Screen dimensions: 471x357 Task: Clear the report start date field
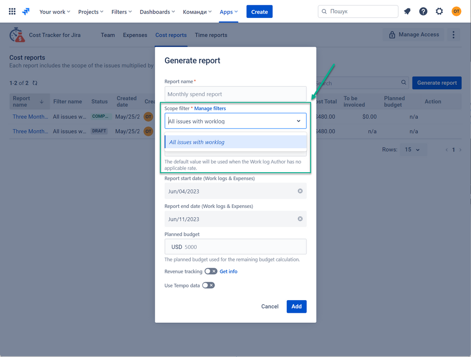(x=300, y=191)
